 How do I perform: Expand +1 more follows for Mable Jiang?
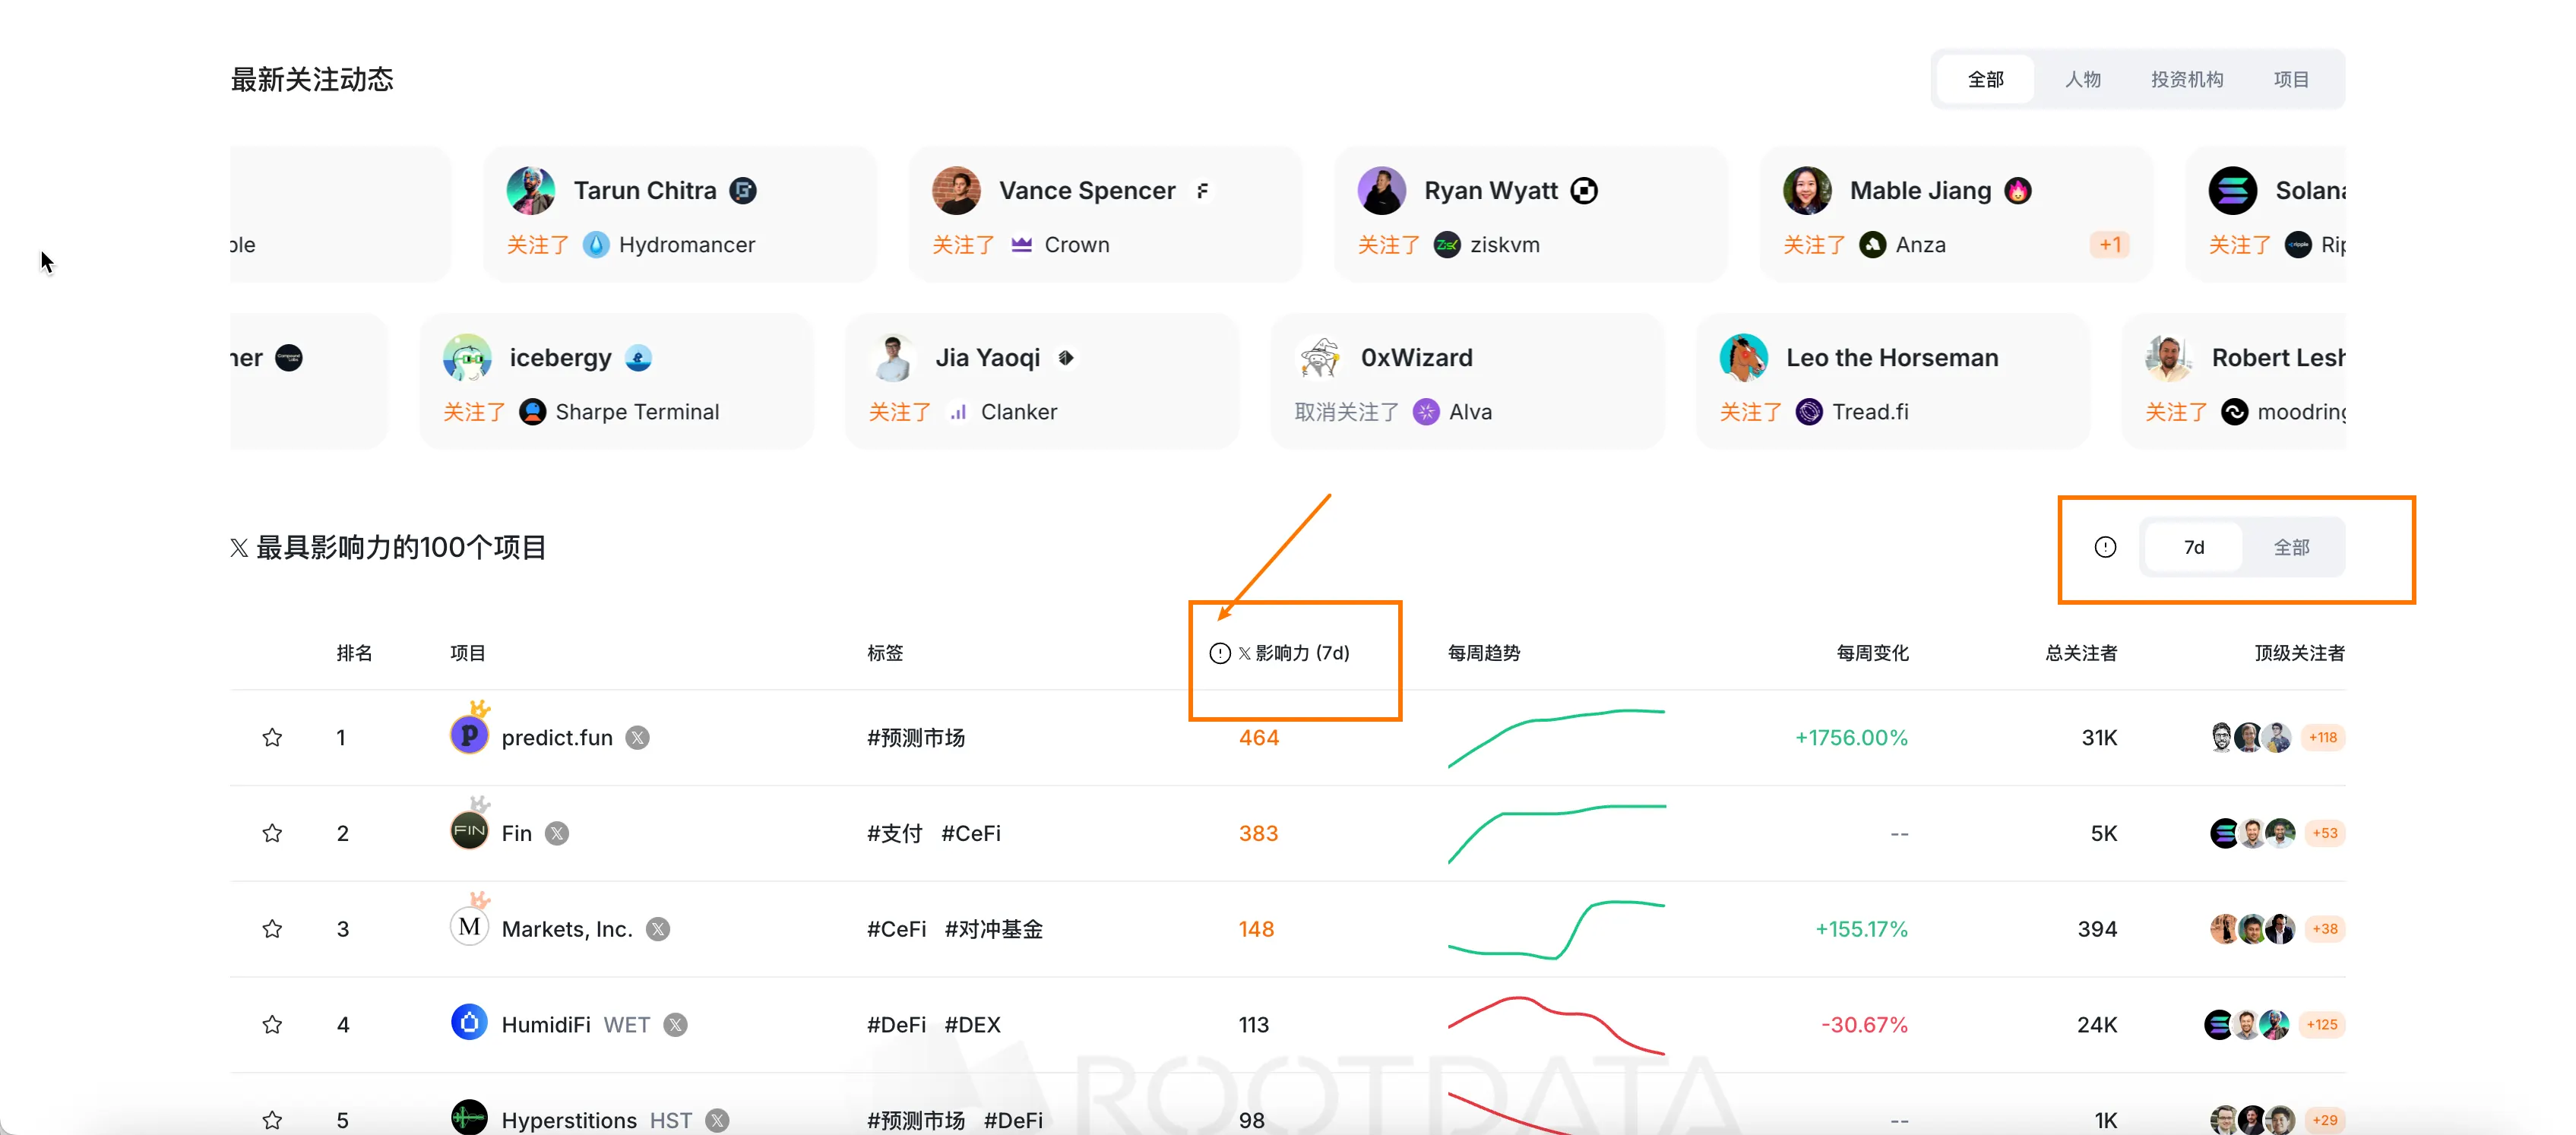[2110, 245]
